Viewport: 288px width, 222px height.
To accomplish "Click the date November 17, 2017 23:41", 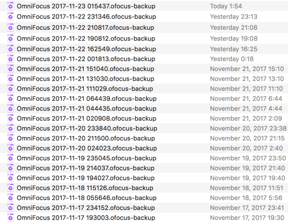I will coord(247,208).
